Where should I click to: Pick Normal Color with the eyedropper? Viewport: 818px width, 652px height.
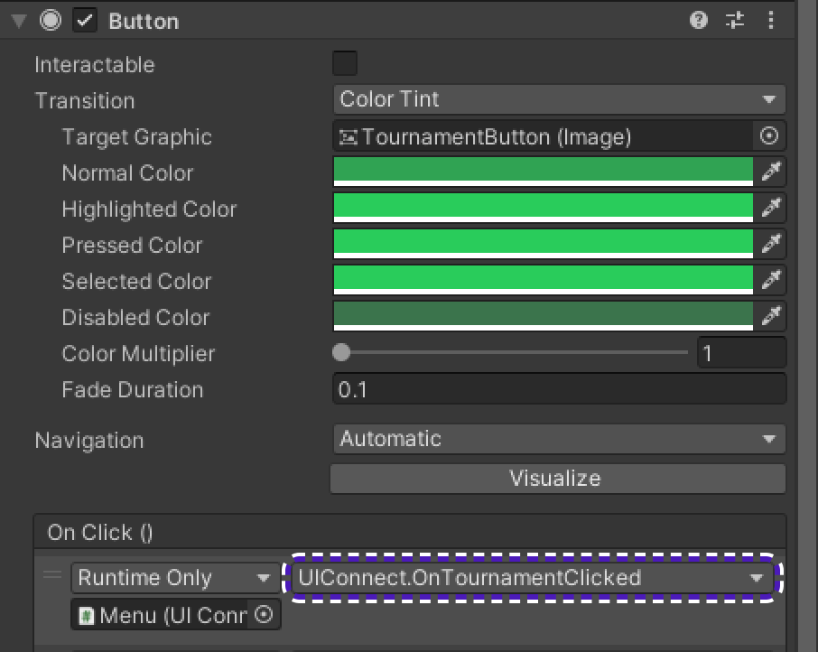click(771, 172)
